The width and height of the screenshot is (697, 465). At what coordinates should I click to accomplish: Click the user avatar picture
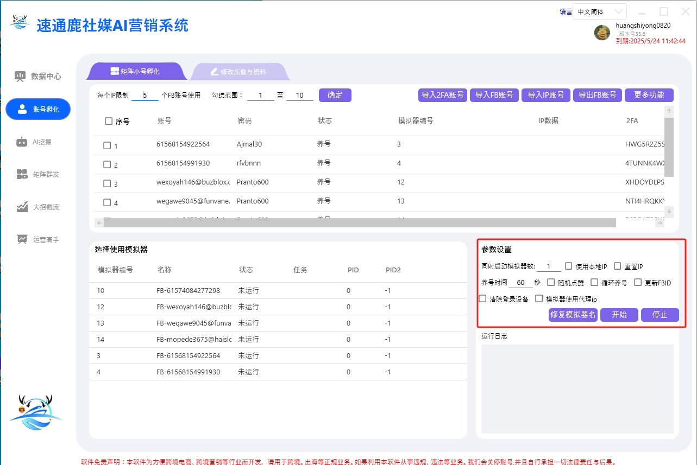click(602, 33)
